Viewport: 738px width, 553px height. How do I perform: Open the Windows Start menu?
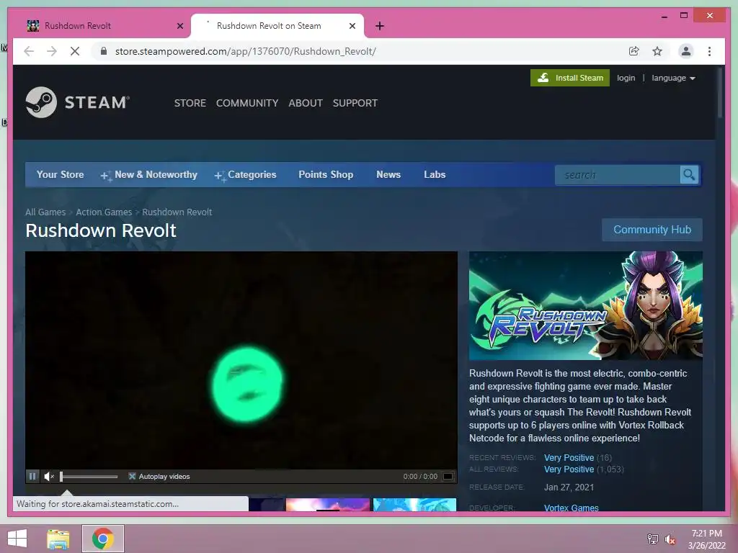(x=17, y=539)
